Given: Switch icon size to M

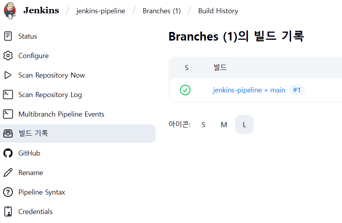Looking at the screenshot, I should [x=224, y=124].
